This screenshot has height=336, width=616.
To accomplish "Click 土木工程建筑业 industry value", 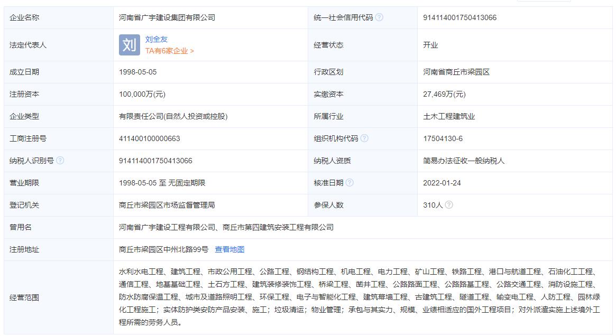I will pyautogui.click(x=448, y=116).
